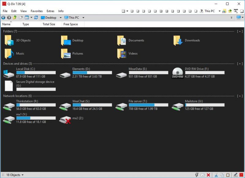Click the clipboard paste icon
The height and width of the screenshot is (178, 245).
click(228, 175)
